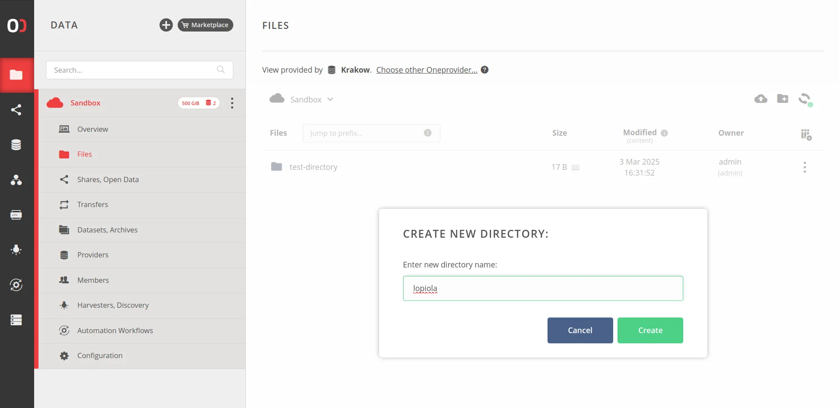Image resolution: width=839 pixels, height=408 pixels.
Task: Open the test-directory row actions menu
Action: (x=804, y=167)
